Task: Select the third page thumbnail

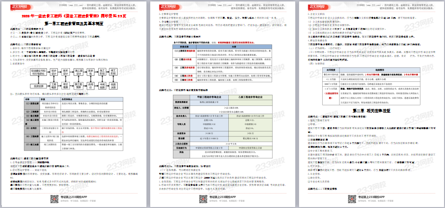Action: click(371, 104)
